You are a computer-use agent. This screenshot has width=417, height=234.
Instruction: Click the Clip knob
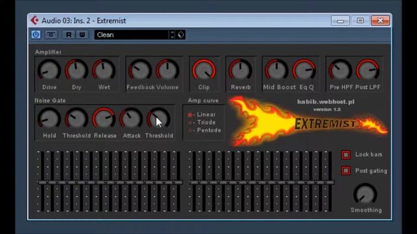pos(204,70)
